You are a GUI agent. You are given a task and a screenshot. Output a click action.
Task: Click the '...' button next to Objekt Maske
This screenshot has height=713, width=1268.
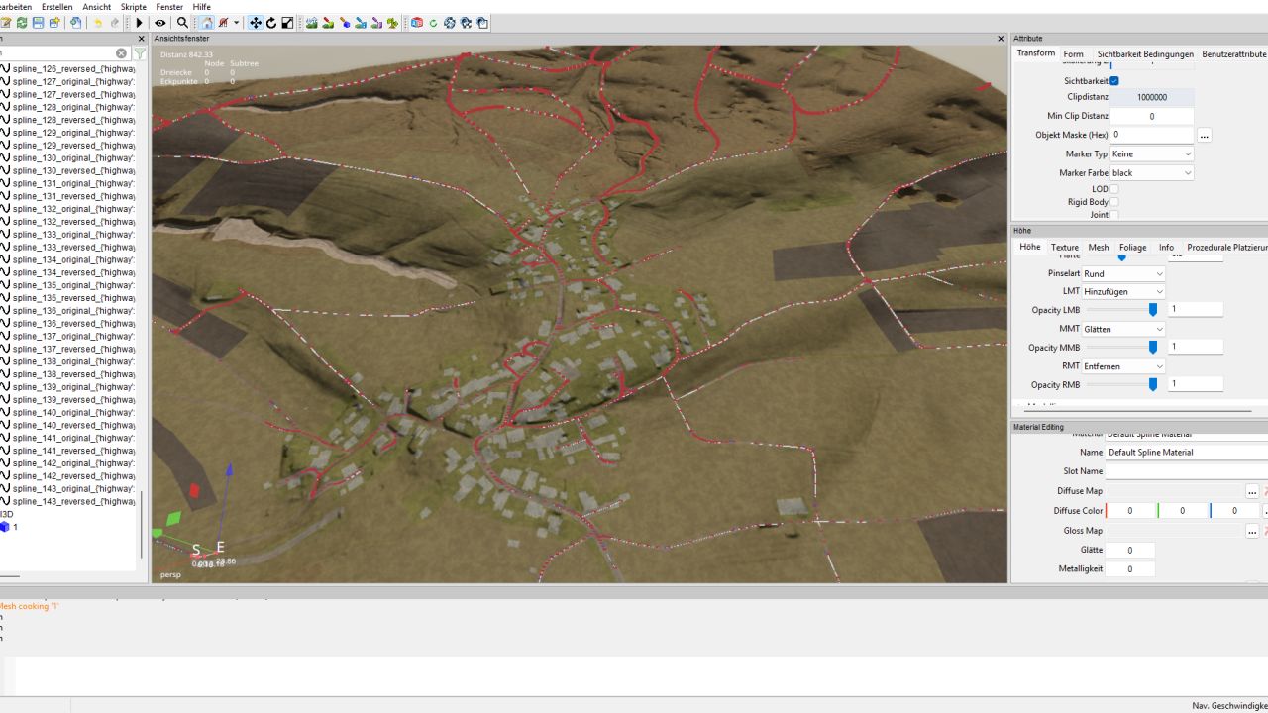[x=1204, y=136]
